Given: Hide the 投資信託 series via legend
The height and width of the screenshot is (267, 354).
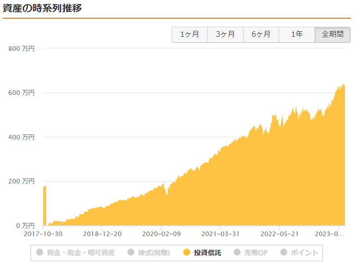Looking at the screenshot, I should (x=202, y=252).
